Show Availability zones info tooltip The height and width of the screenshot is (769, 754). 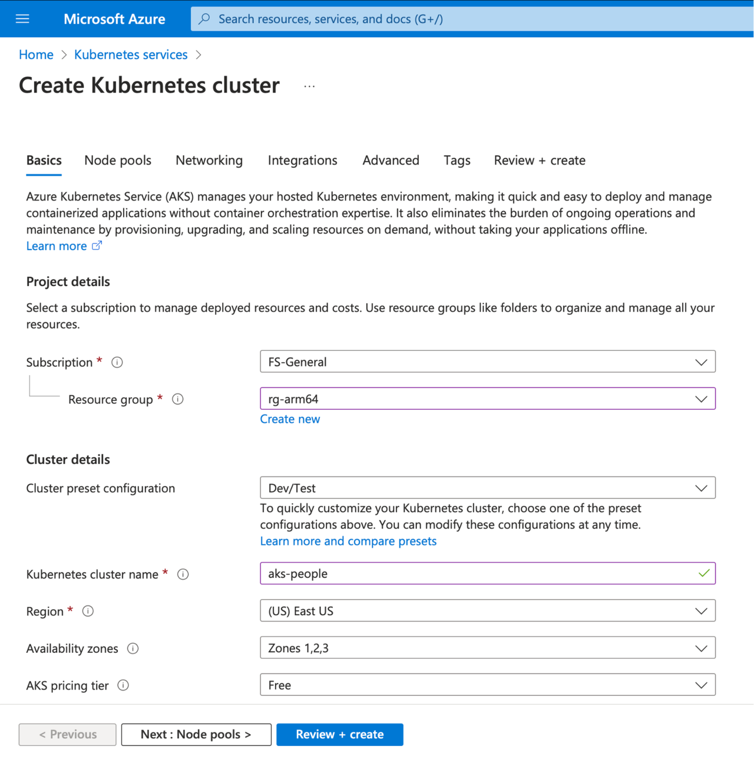133,649
